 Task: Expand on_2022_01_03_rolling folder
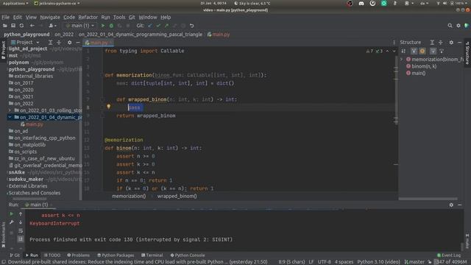coord(10,110)
